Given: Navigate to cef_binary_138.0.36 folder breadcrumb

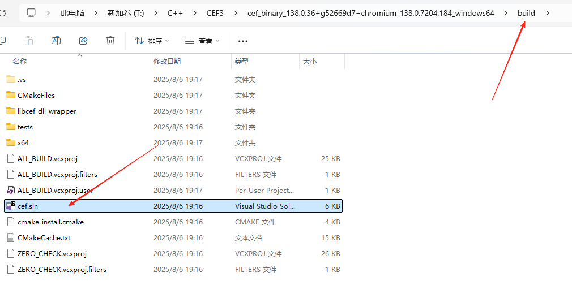Looking at the screenshot, I should point(370,13).
